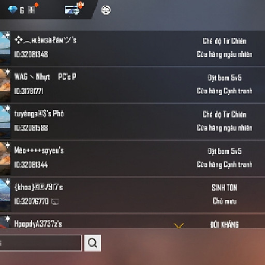Screen dimensions: 265x265
Task: Expand the list with yellow chevron arrow
Action: tap(179, 226)
